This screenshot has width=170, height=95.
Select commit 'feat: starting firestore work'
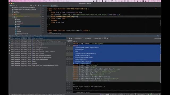[x=38, y=48]
